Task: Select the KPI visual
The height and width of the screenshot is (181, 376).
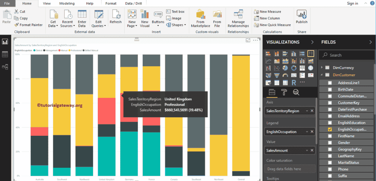Action: pyautogui.click(x=311, y=75)
